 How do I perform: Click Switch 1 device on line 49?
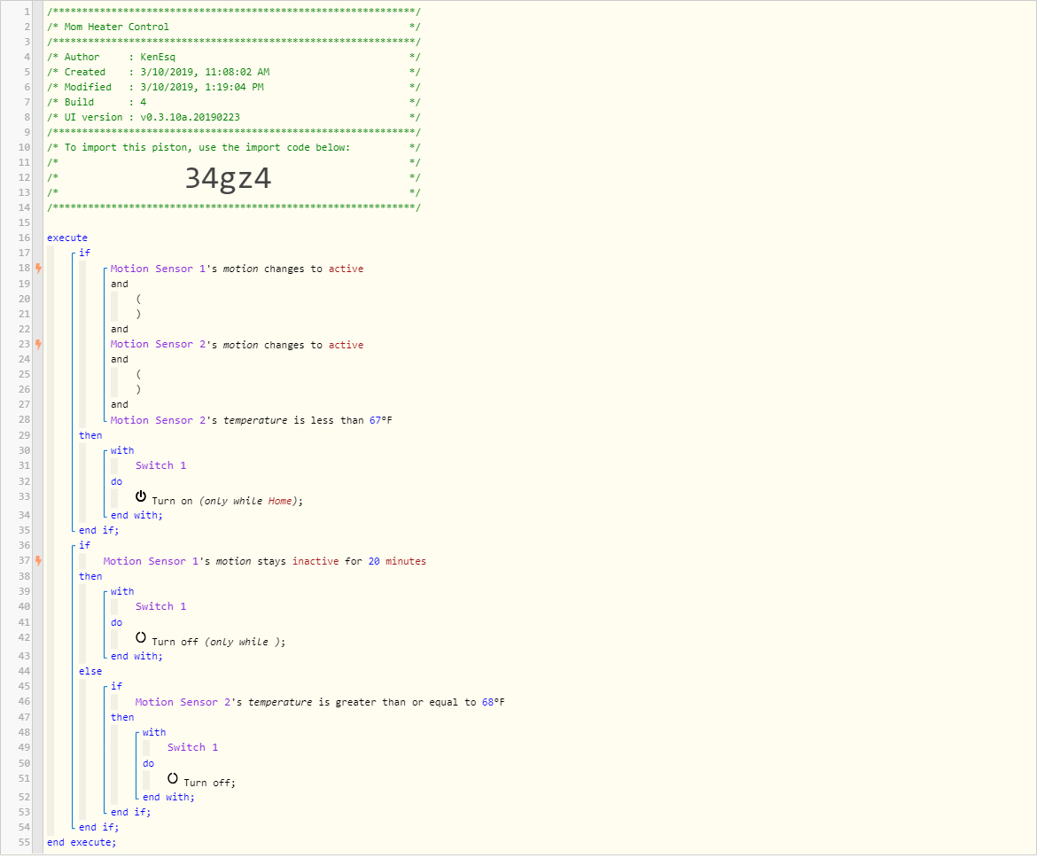pos(193,748)
